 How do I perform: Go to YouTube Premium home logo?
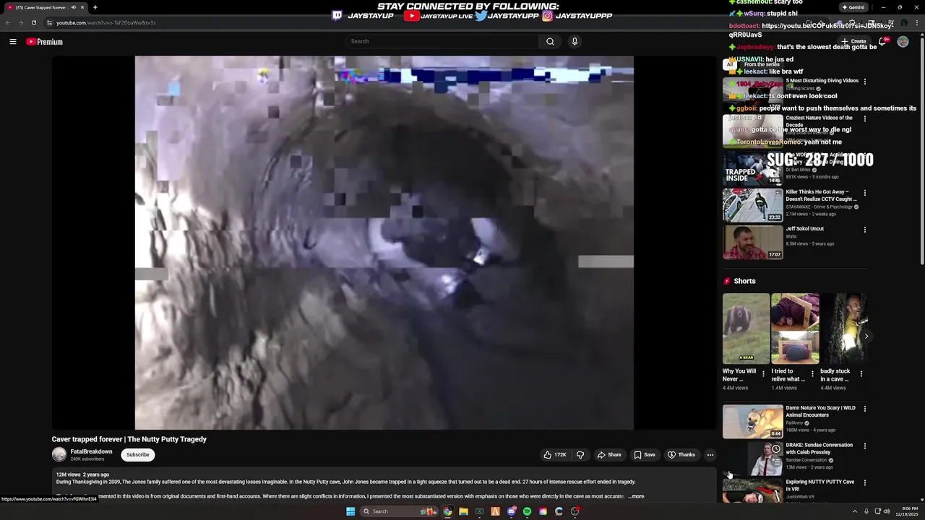click(x=45, y=42)
